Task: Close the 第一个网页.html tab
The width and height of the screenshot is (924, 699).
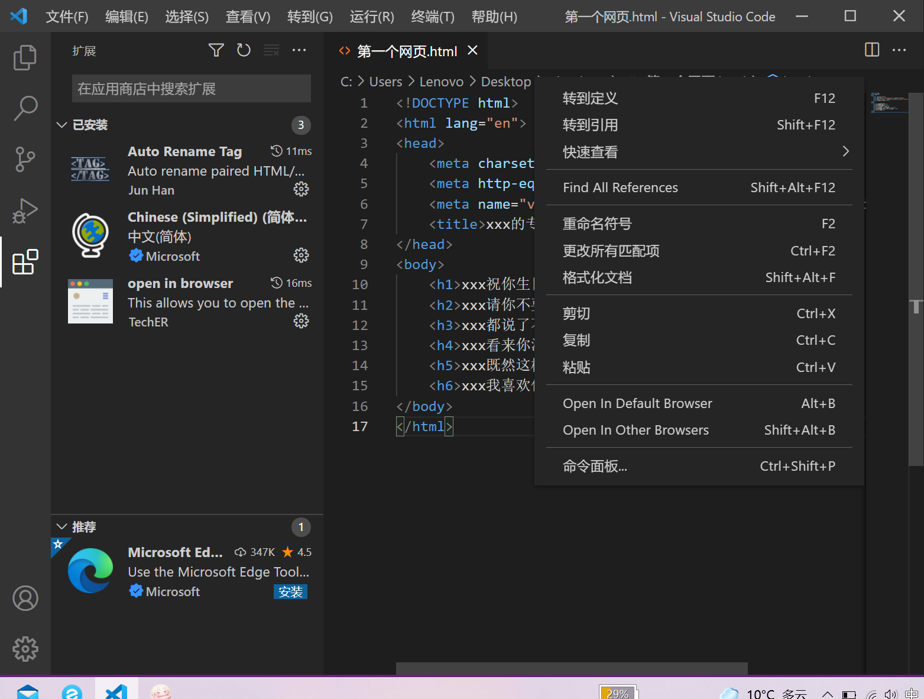Action: (472, 50)
